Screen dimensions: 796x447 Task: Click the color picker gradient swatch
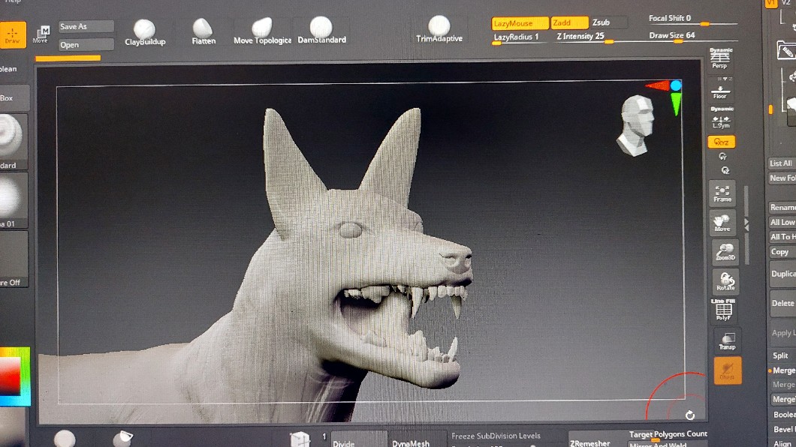13,376
